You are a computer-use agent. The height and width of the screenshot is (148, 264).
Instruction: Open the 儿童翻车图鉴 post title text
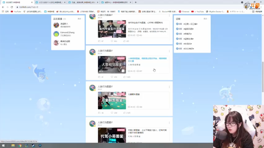pos(134,94)
